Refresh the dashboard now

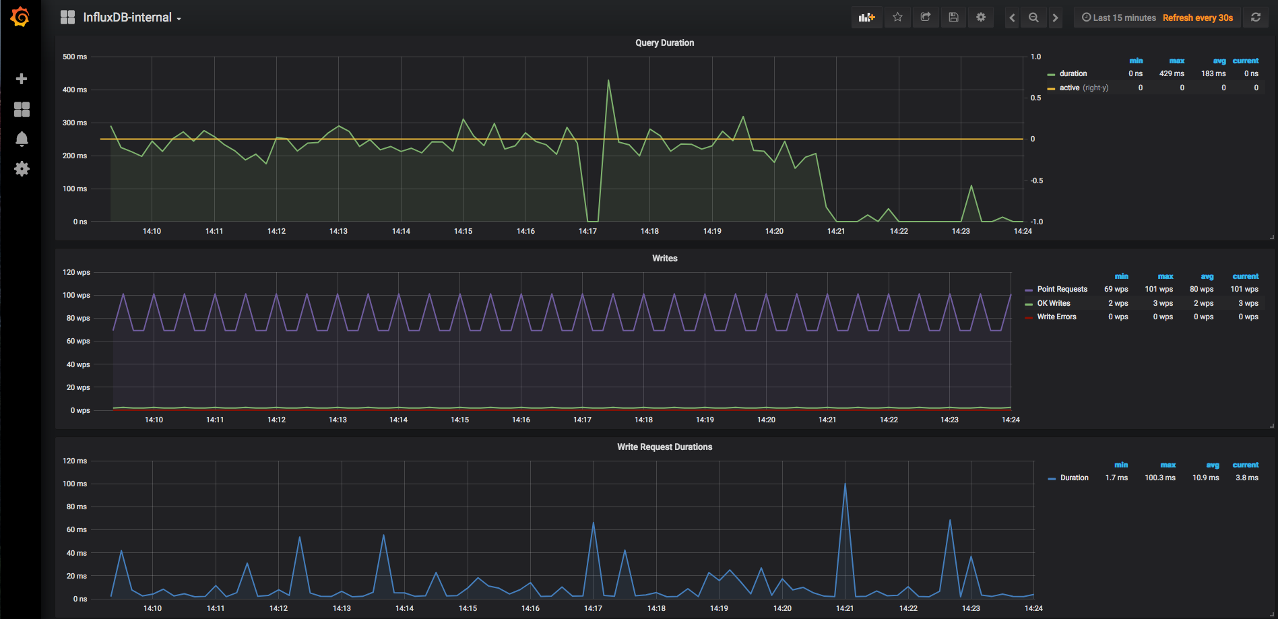(x=1256, y=18)
